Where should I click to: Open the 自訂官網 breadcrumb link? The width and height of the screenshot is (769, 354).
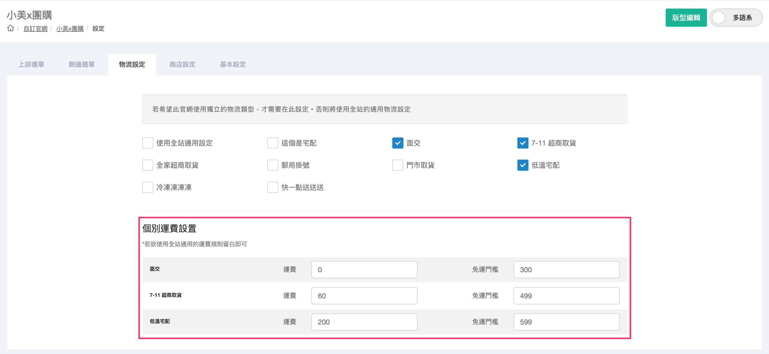(35, 28)
